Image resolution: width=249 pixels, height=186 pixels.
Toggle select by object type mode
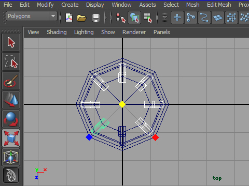(x=134, y=18)
